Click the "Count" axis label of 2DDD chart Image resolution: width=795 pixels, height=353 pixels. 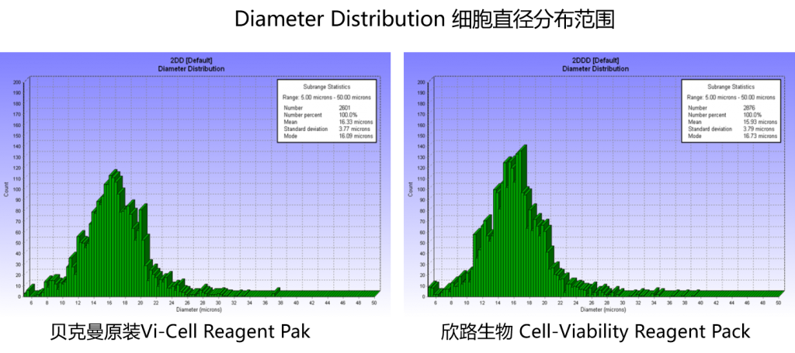click(410, 189)
